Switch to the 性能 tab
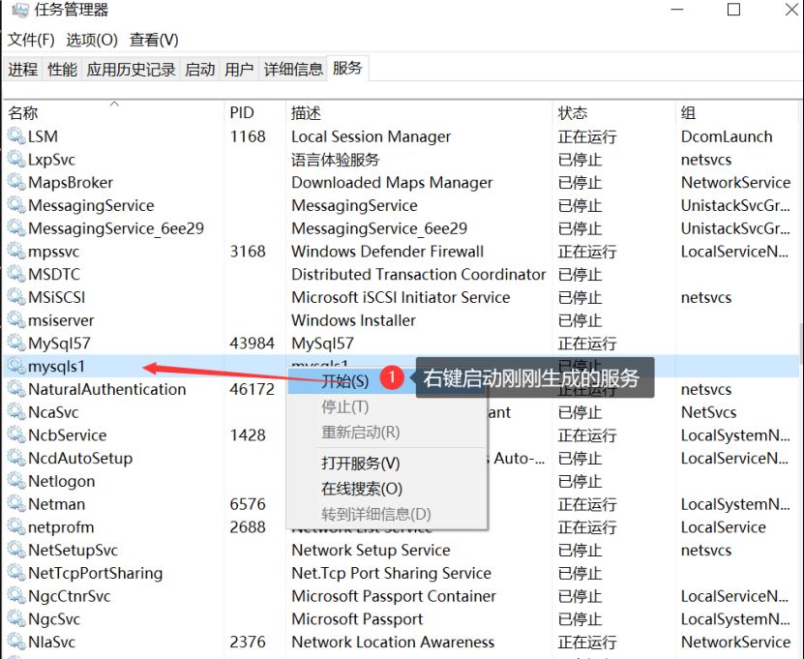The image size is (804, 659). 61,69
